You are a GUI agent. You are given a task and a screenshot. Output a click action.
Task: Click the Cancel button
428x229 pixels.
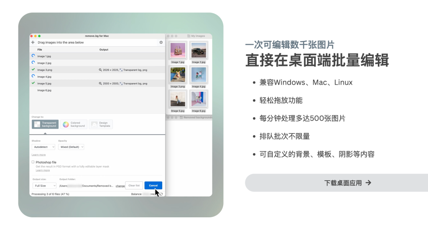[x=153, y=186]
